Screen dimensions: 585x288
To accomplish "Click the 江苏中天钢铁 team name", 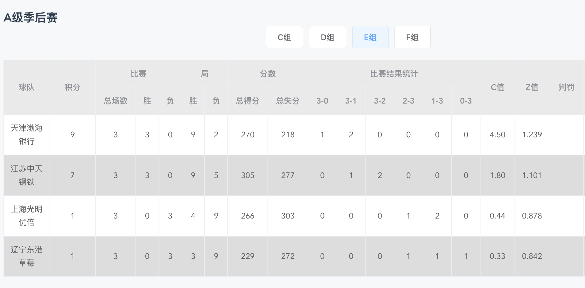I will pos(27,175).
